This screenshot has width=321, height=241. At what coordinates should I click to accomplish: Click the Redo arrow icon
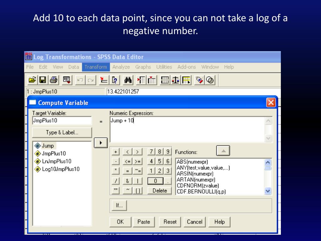coord(91,80)
